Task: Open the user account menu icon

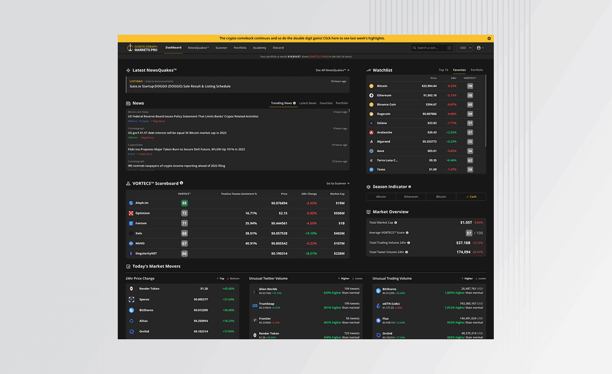Action: point(479,48)
